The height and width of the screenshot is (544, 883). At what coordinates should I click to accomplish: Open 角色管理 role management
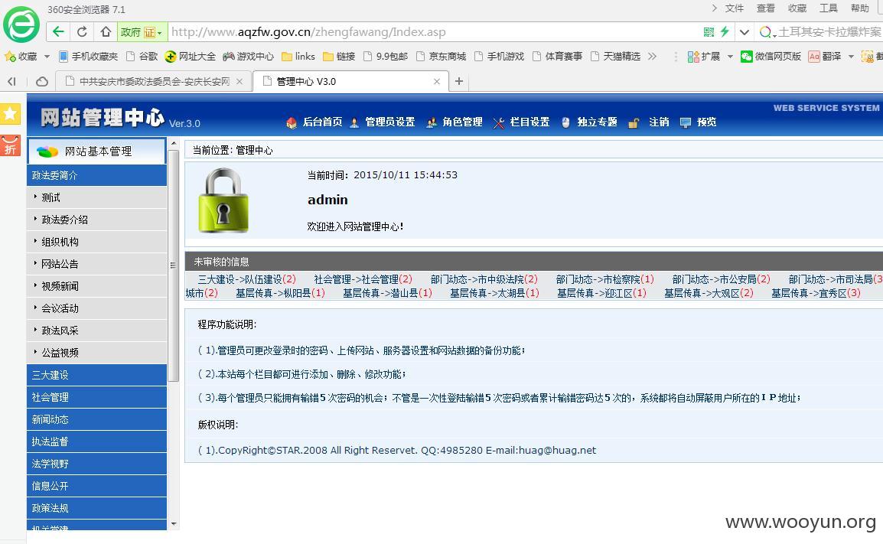(454, 122)
